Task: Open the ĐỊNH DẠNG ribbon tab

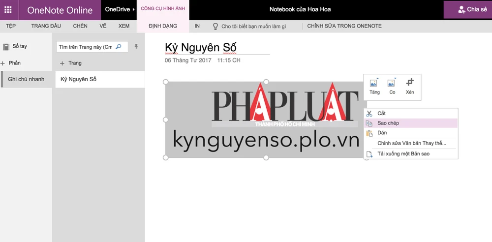Action: [x=162, y=26]
